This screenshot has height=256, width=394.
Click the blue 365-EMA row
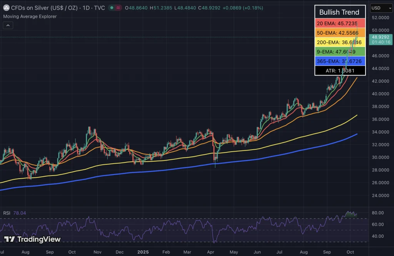pyautogui.click(x=340, y=61)
